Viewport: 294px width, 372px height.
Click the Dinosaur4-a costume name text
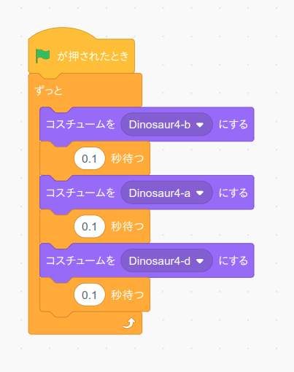pyautogui.click(x=160, y=193)
